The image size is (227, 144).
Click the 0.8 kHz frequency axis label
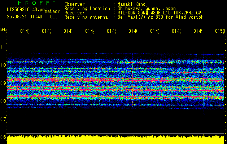[3, 101]
